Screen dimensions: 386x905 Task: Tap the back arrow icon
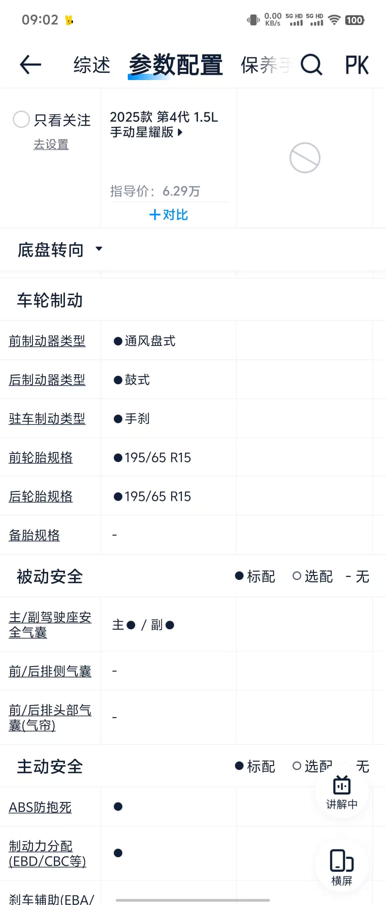(30, 65)
